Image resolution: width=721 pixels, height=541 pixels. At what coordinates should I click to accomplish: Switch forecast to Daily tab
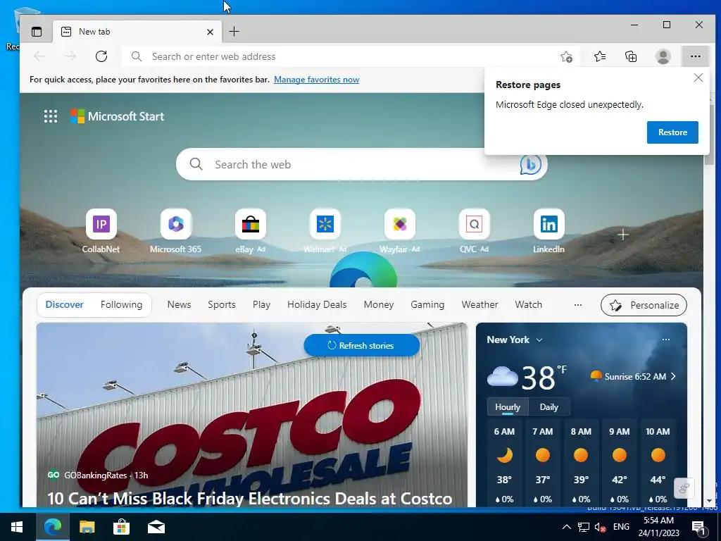(x=549, y=407)
